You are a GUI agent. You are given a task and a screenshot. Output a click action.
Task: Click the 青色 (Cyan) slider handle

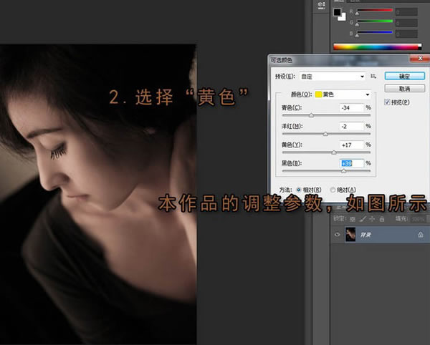click(311, 115)
